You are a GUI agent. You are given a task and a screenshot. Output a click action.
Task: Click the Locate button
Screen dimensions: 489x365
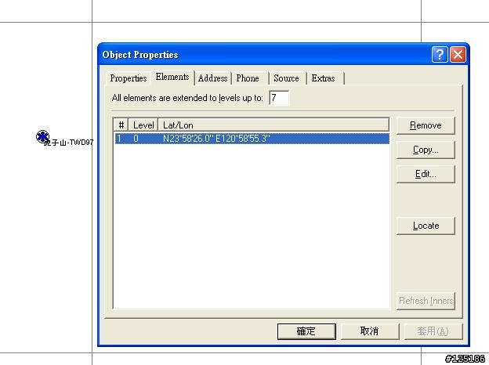point(426,226)
